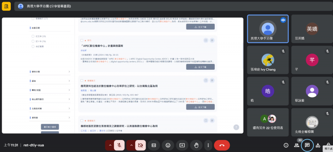Expand the 出版品名稱 filter
Viewport: 333px width, 152px height.
(50, 108)
